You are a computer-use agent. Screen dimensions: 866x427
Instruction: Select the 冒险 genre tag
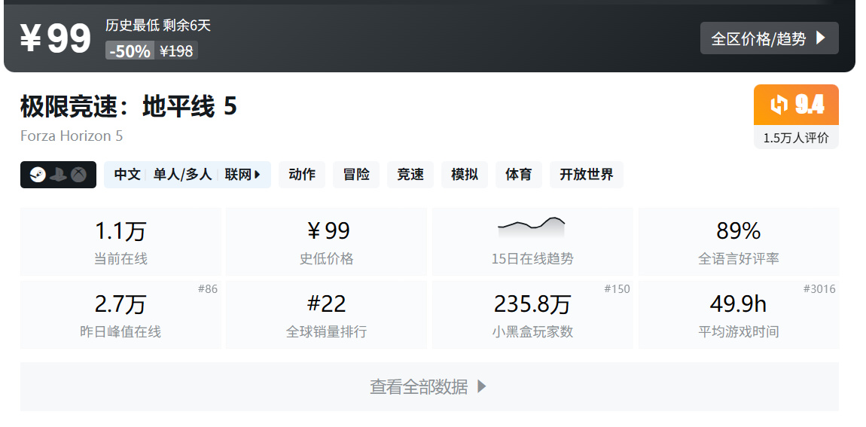[356, 175]
